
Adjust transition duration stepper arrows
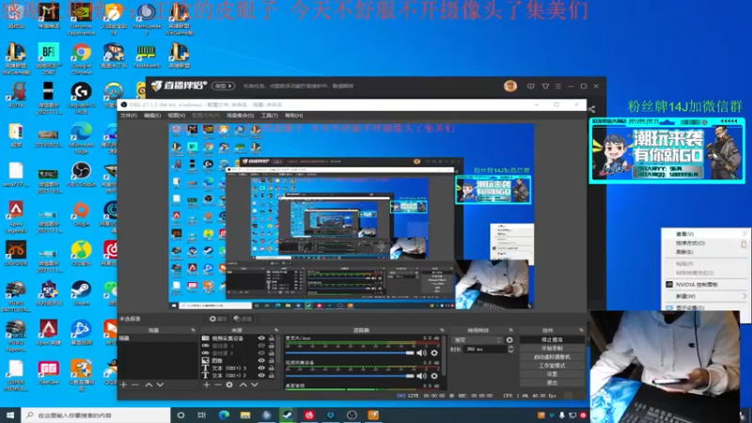click(510, 349)
